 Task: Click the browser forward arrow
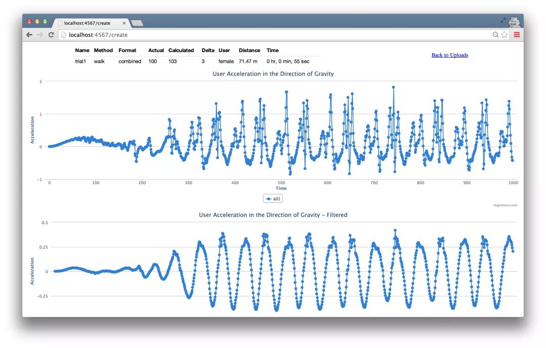(x=40, y=35)
